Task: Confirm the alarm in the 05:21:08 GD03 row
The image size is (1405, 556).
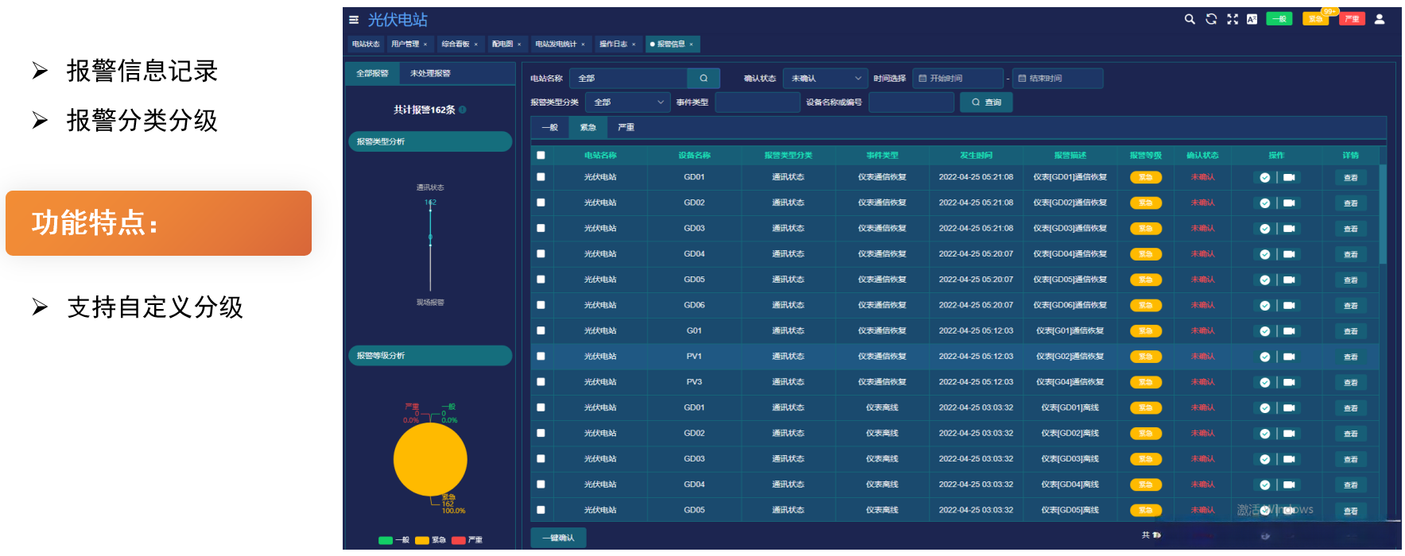Action: point(1265,229)
